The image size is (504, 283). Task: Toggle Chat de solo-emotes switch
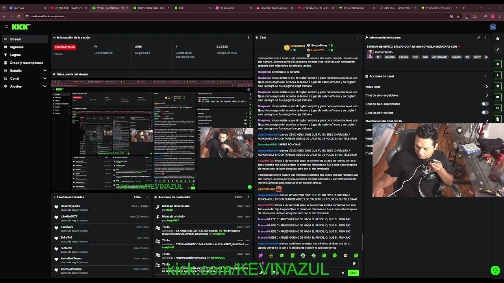(485, 112)
